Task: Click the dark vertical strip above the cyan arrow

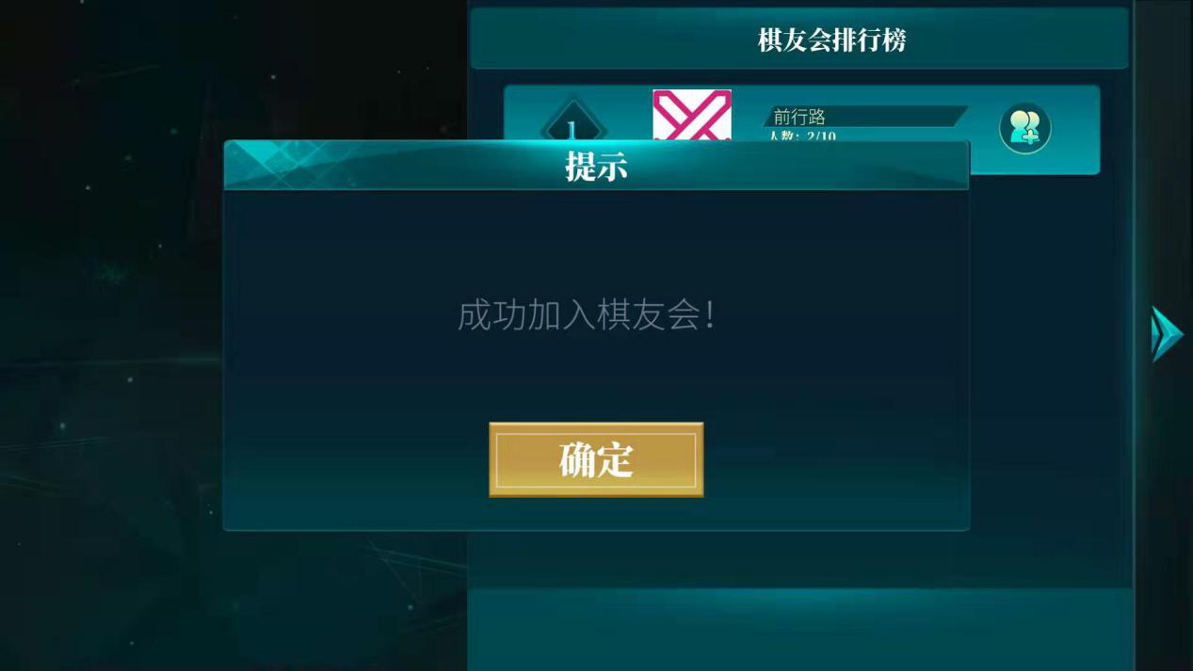Action: tap(1164, 151)
